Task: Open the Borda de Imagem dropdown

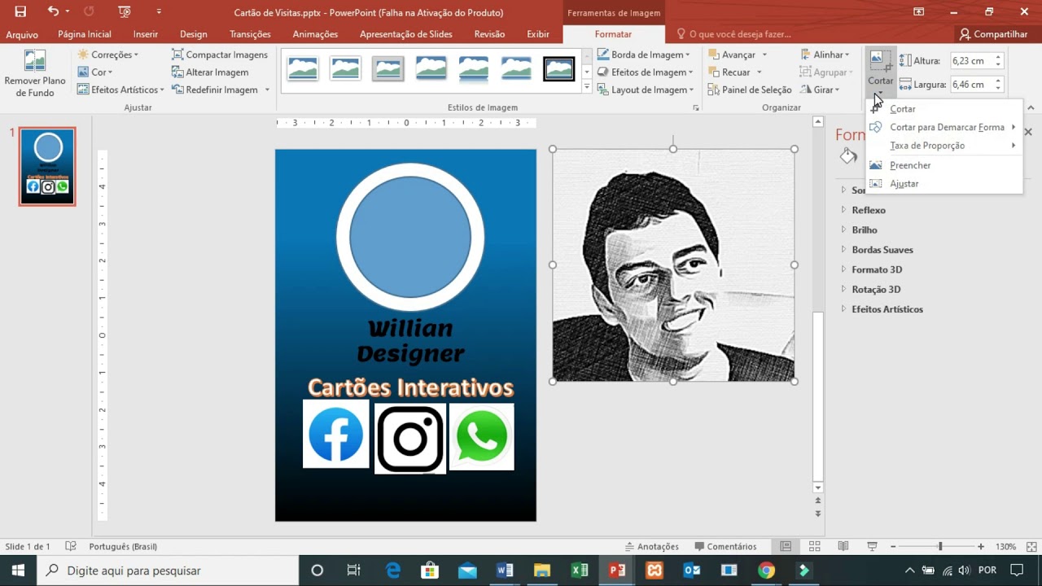Action: coord(643,55)
